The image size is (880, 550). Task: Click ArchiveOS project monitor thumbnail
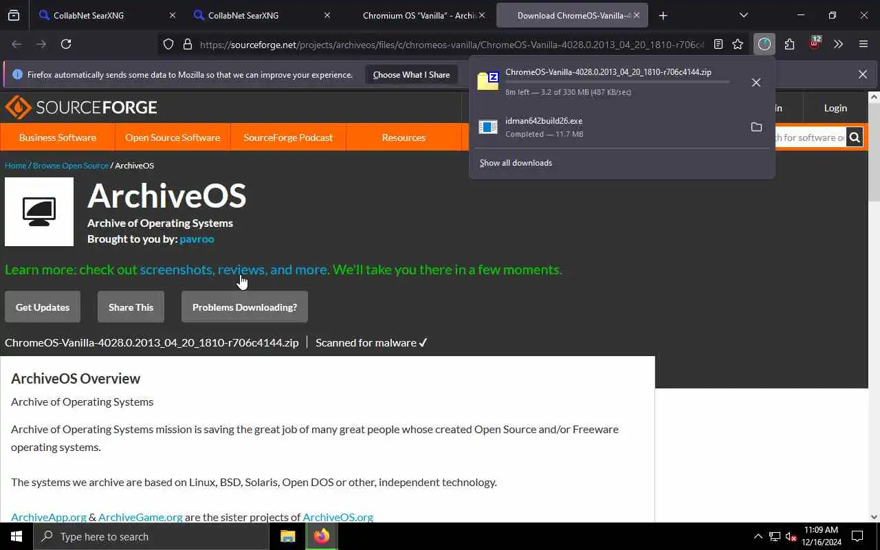click(39, 212)
